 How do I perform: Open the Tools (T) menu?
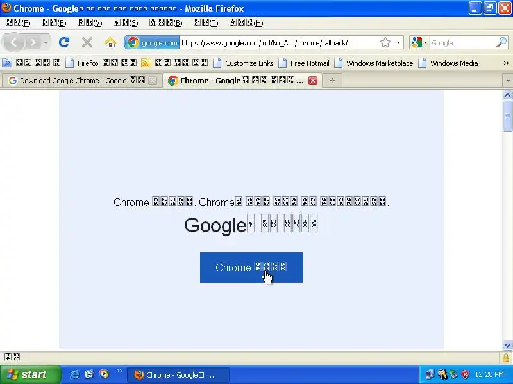[x=206, y=23]
